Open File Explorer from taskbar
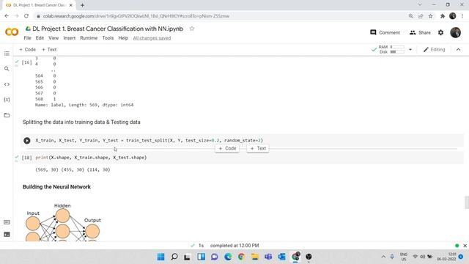This screenshot has height=264, width=469. [255, 257]
